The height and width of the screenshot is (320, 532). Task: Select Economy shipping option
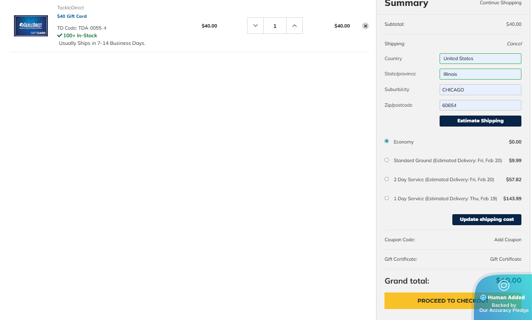tap(387, 141)
